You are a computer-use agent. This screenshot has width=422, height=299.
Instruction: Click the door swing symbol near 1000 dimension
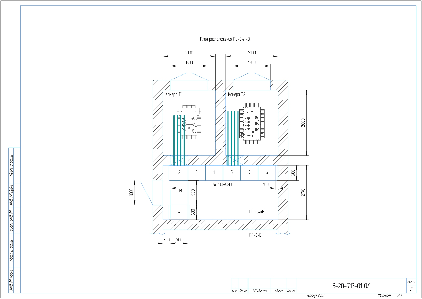click(x=146, y=192)
